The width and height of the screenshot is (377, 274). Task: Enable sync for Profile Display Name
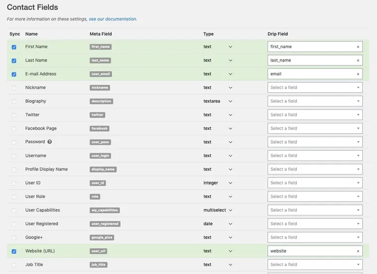click(14, 170)
